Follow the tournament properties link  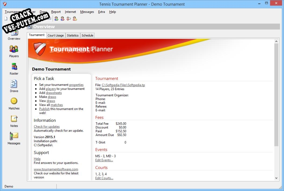[x=76, y=85]
